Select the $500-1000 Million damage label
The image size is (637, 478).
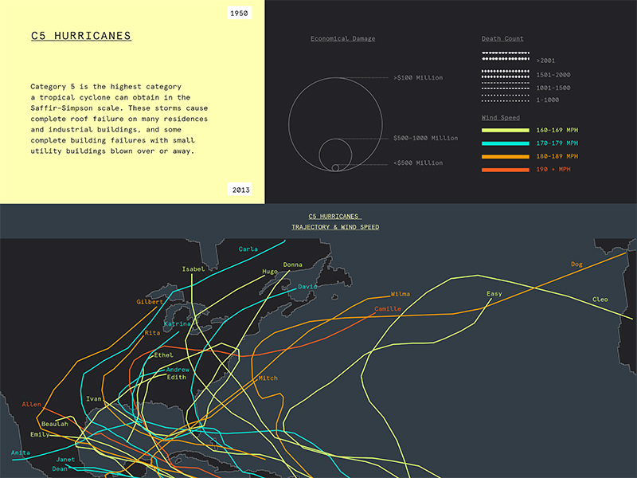[425, 138]
